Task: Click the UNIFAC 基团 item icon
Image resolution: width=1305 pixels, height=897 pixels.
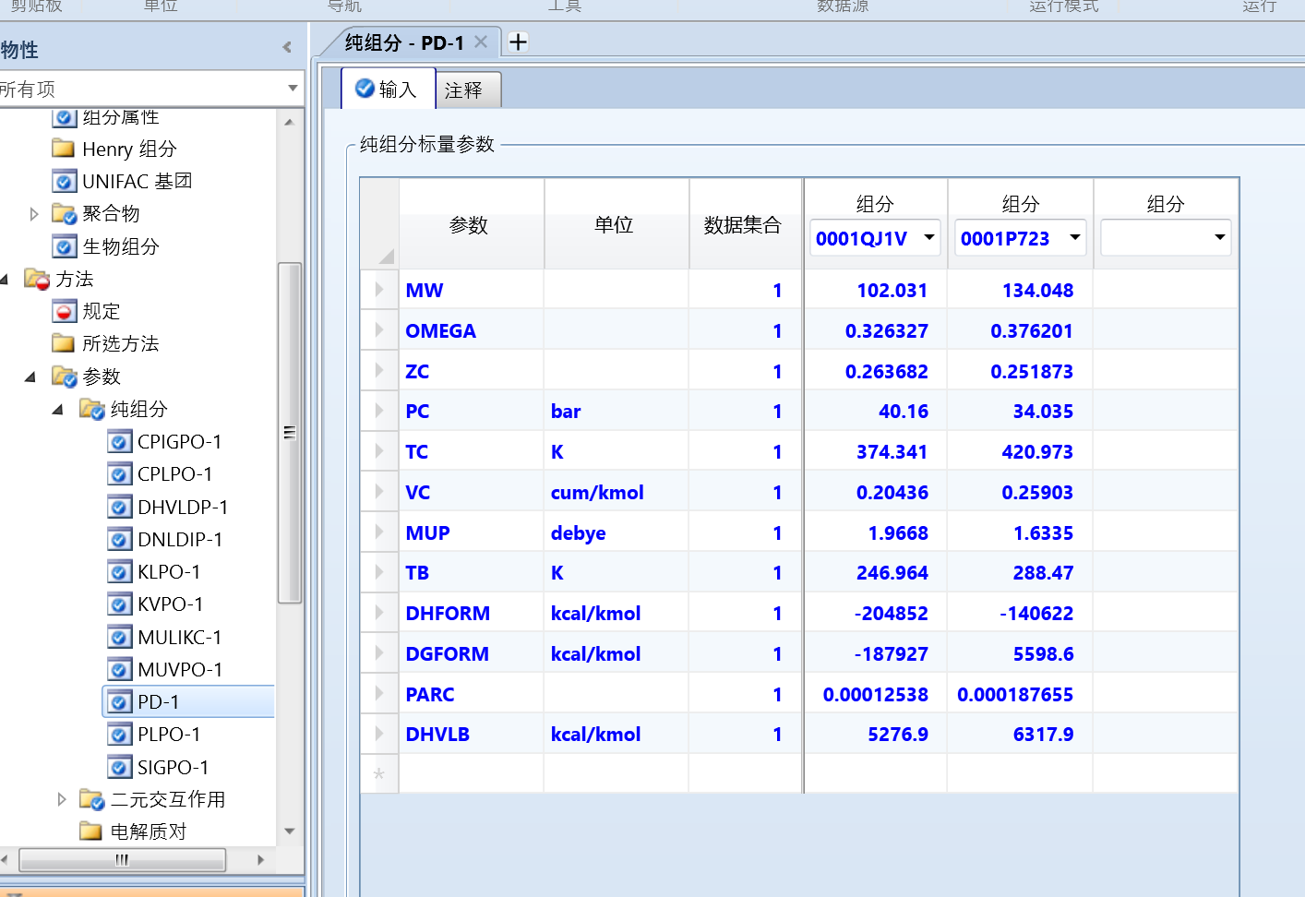Action: pyautogui.click(x=64, y=182)
